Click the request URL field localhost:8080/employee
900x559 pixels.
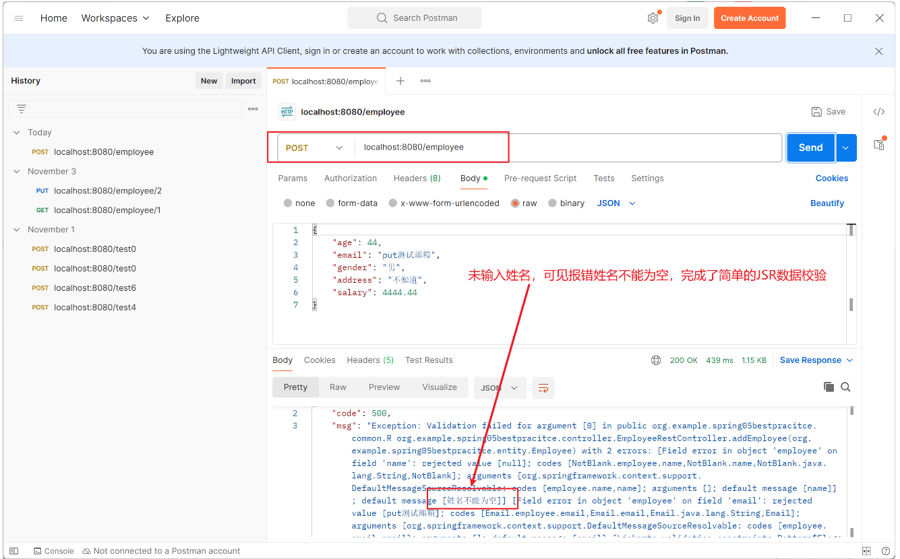tap(568, 147)
